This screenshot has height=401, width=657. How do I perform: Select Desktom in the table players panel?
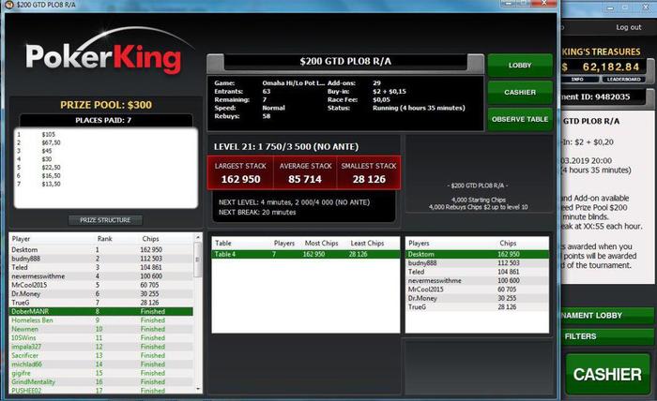477,254
